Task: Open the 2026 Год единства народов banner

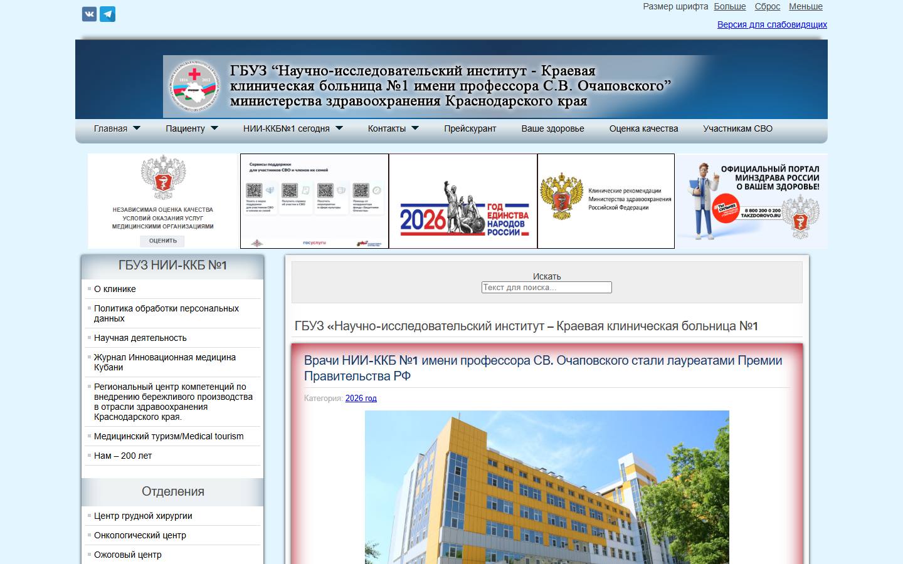Action: pos(463,201)
